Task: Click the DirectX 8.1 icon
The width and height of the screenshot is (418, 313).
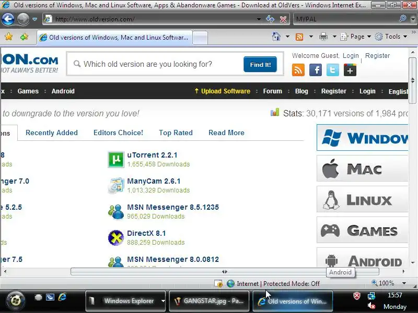Action: (x=116, y=238)
